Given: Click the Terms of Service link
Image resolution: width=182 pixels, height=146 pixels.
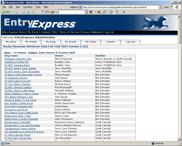Looking at the screenshot, I should tap(69, 32).
